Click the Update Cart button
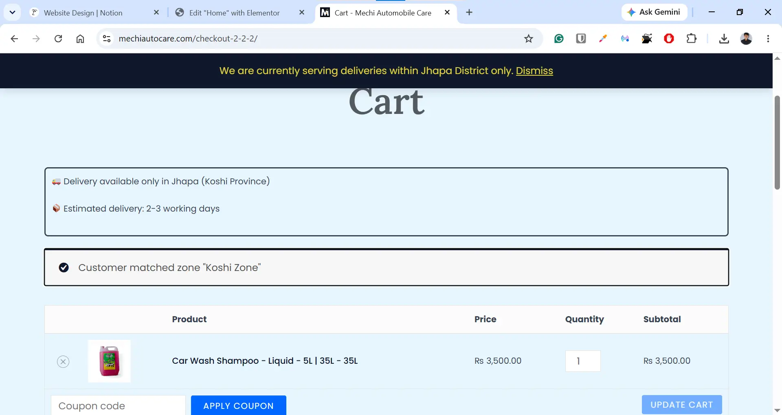Image resolution: width=782 pixels, height=415 pixels. (x=682, y=405)
